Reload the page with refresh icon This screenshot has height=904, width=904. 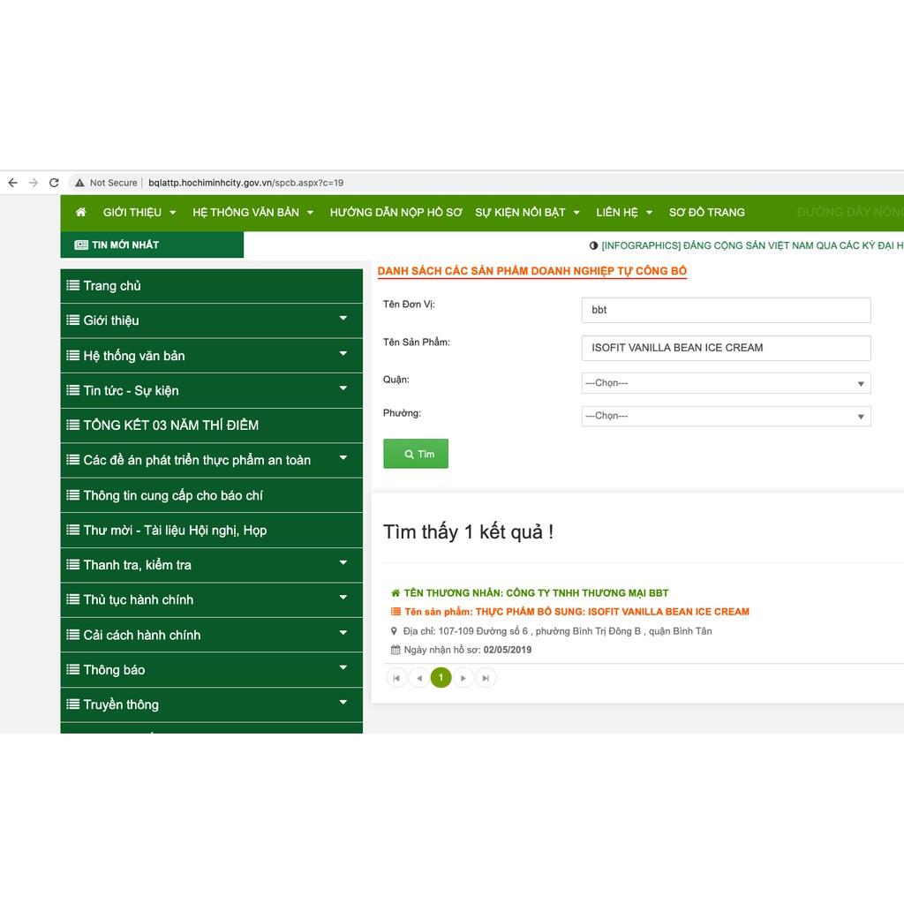coord(54,183)
